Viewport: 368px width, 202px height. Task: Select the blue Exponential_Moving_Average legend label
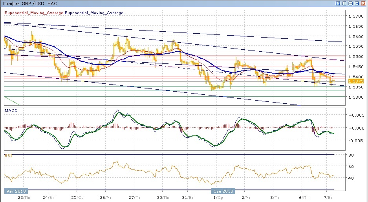coord(94,13)
